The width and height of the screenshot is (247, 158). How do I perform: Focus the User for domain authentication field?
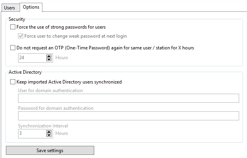[128, 98]
